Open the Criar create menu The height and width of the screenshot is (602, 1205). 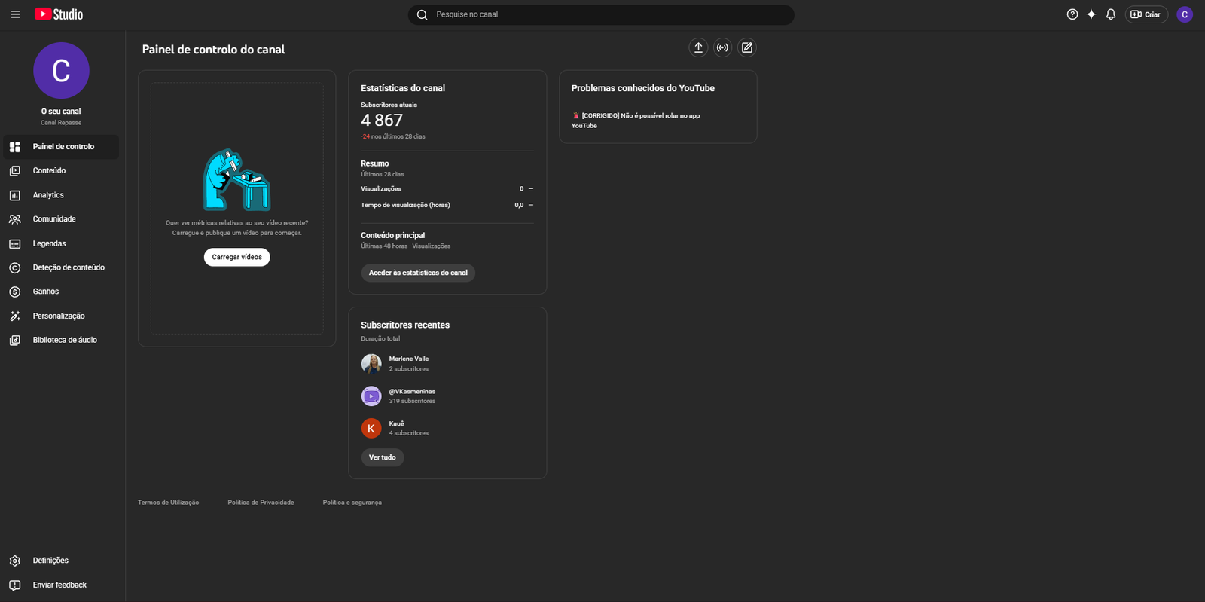pos(1146,14)
